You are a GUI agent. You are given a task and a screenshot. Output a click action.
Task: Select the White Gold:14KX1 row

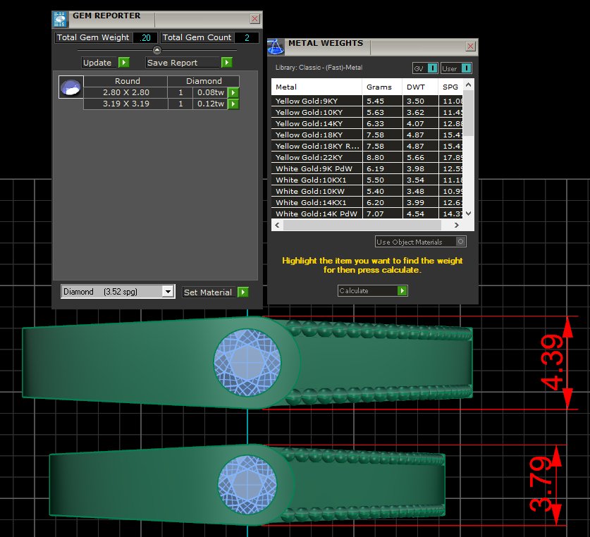(x=367, y=202)
